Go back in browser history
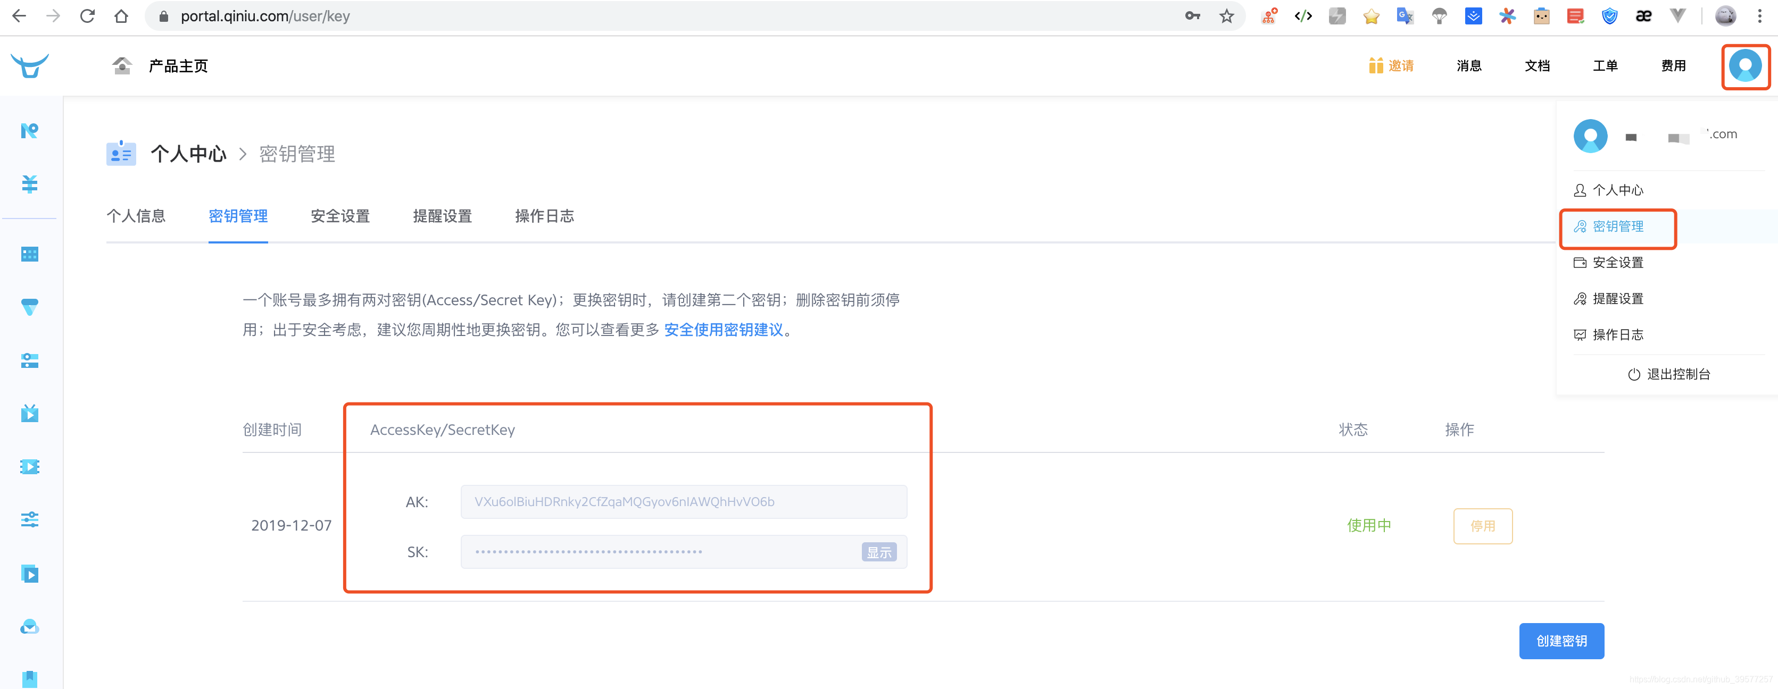 19,16
